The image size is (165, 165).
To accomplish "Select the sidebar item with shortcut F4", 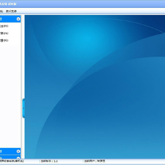I will 4,33.
